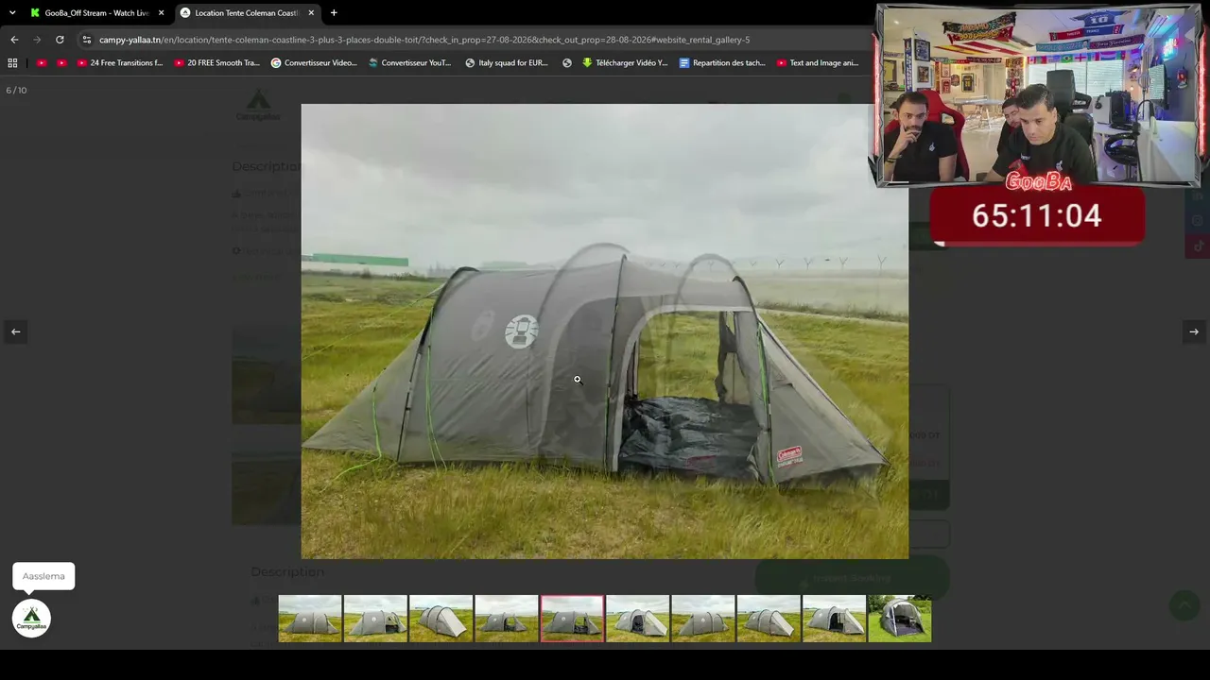
Task: Open the Campyallaa chat widget icon
Action: [x=31, y=619]
